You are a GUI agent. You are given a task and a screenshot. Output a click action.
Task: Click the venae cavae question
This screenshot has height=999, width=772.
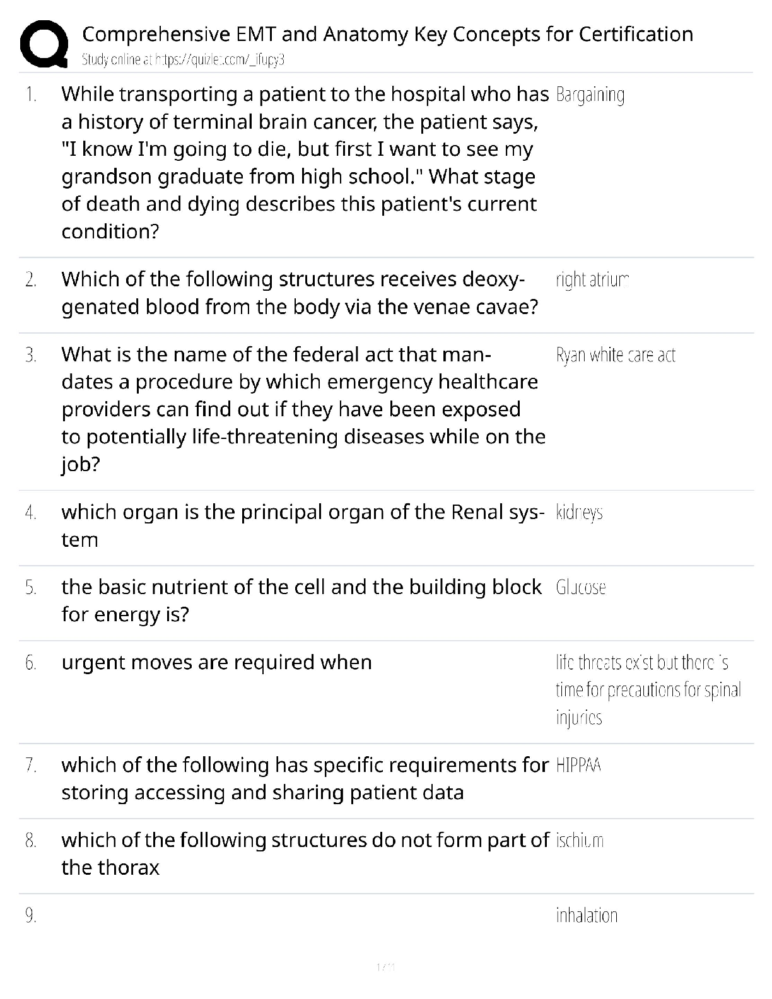(x=300, y=293)
